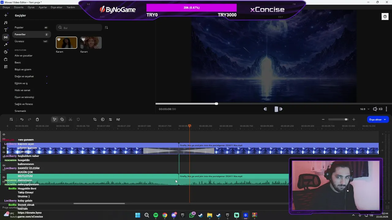The height and width of the screenshot is (220, 392).
Task: Click the timeline zoom slider handle
Action: click(346, 119)
